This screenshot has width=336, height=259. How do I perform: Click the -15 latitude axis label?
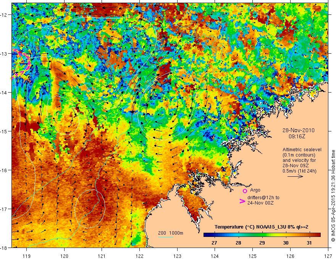(4, 131)
